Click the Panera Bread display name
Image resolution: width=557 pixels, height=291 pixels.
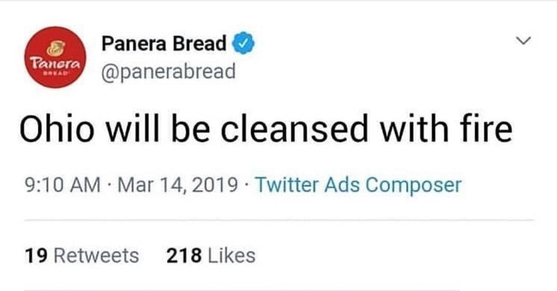pyautogui.click(x=164, y=43)
